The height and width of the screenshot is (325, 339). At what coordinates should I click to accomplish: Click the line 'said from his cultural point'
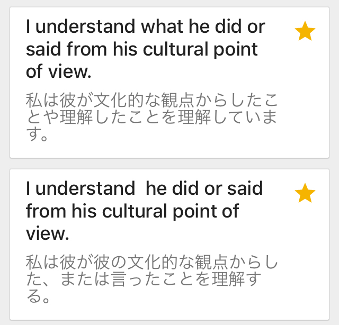coord(141,49)
